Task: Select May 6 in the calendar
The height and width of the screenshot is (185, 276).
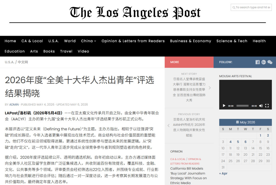Action: click(x=245, y=142)
